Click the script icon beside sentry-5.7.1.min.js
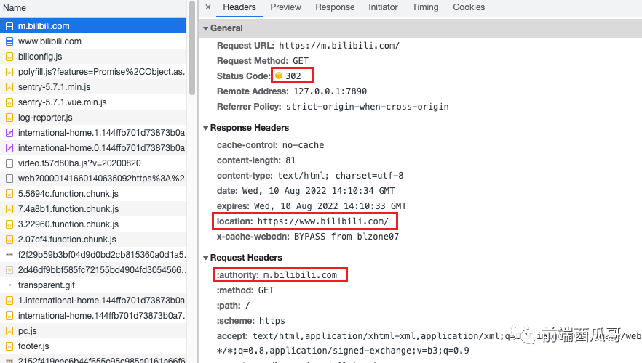Viewport: 642px width, 363px height. pos(9,87)
